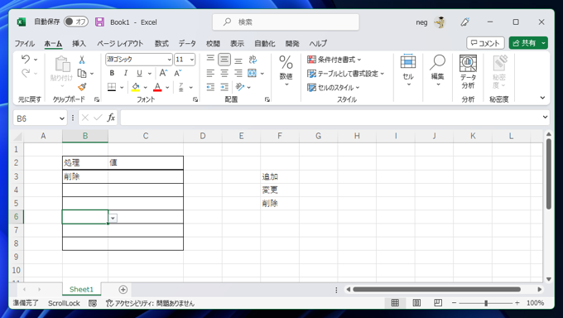Click in the search box
Viewport: 563px width, 318px height.
pyautogui.click(x=286, y=22)
